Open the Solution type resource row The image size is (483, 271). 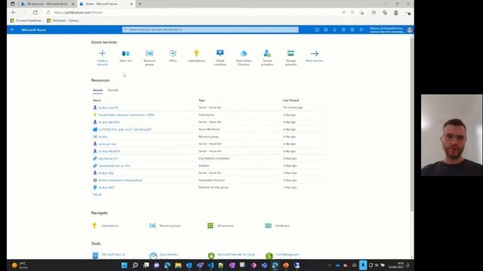click(209, 166)
